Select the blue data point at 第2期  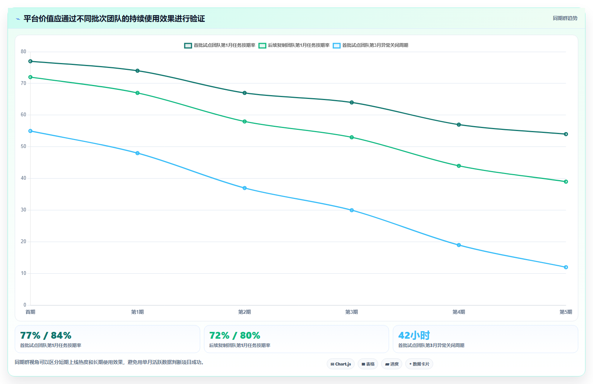point(245,188)
